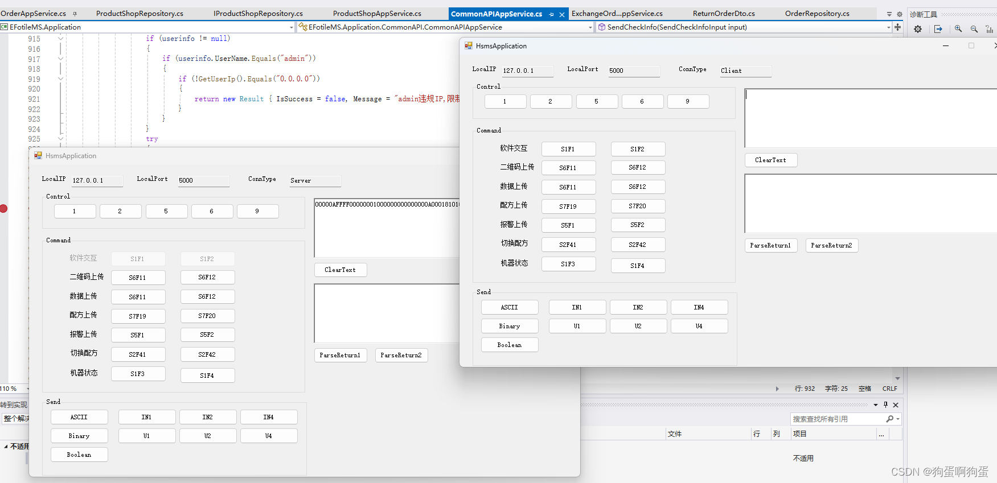This screenshot has width=997, height=483.
Task: Open the CommonAPIAppService class dropdown
Action: point(590,27)
